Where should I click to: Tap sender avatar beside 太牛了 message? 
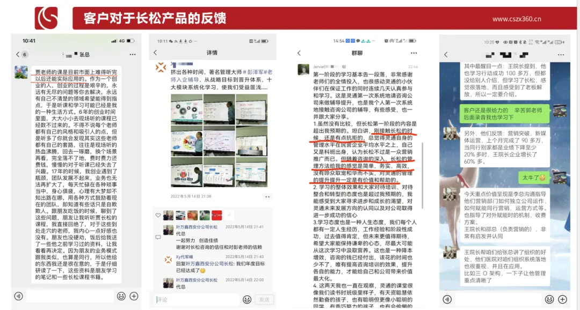560,176
